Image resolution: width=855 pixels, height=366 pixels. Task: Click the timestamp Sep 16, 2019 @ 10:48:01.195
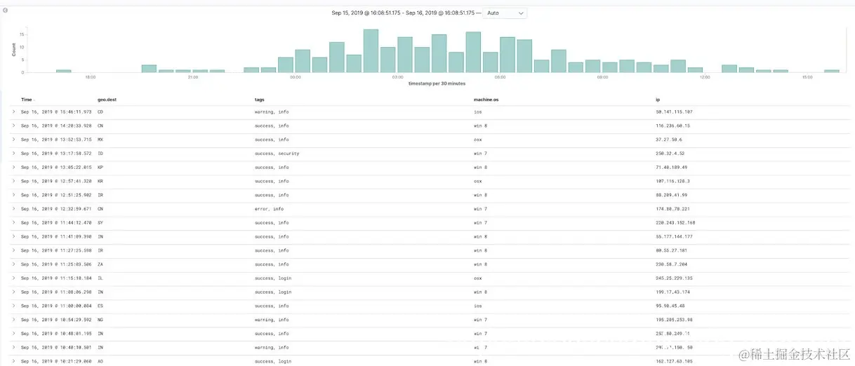pyautogui.click(x=56, y=334)
